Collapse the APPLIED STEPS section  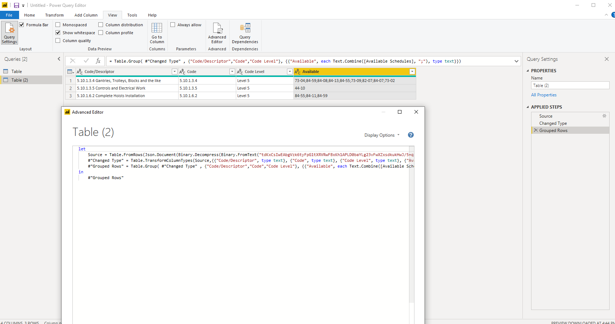click(528, 107)
